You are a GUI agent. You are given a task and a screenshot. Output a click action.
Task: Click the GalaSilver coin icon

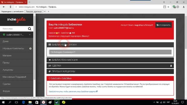click(70, 33)
